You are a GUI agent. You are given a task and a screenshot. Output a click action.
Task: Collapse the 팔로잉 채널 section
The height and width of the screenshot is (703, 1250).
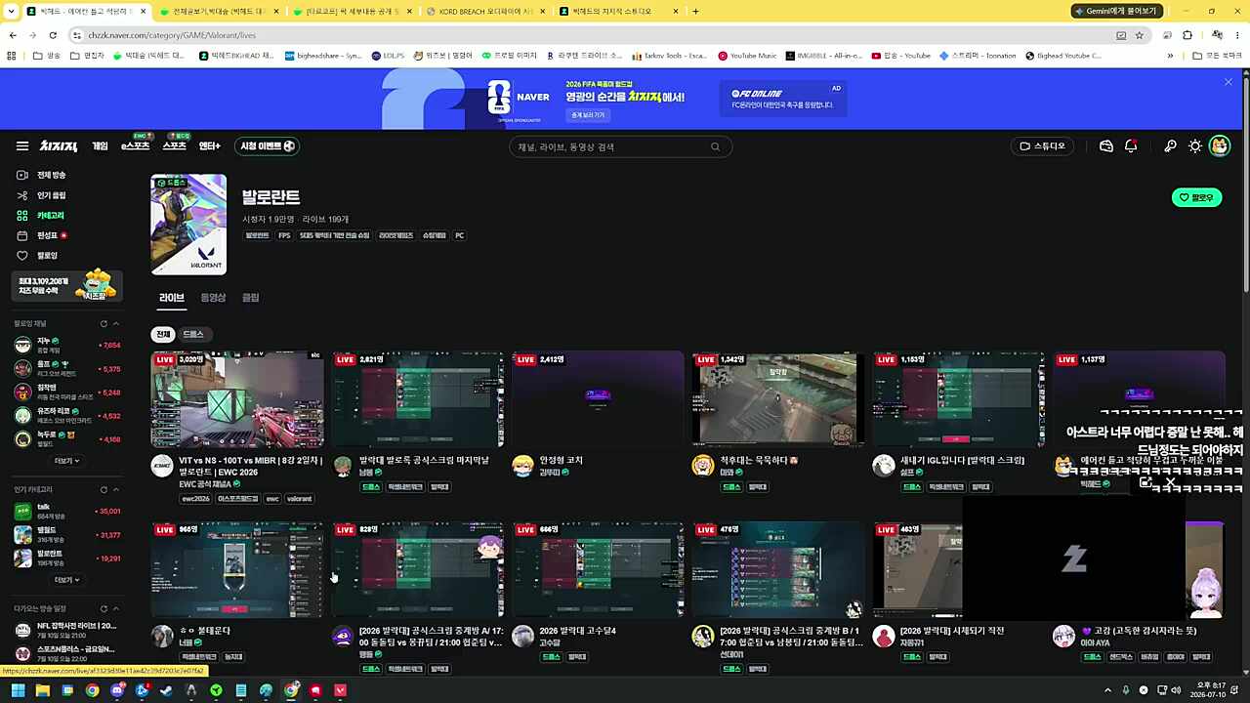coord(115,323)
